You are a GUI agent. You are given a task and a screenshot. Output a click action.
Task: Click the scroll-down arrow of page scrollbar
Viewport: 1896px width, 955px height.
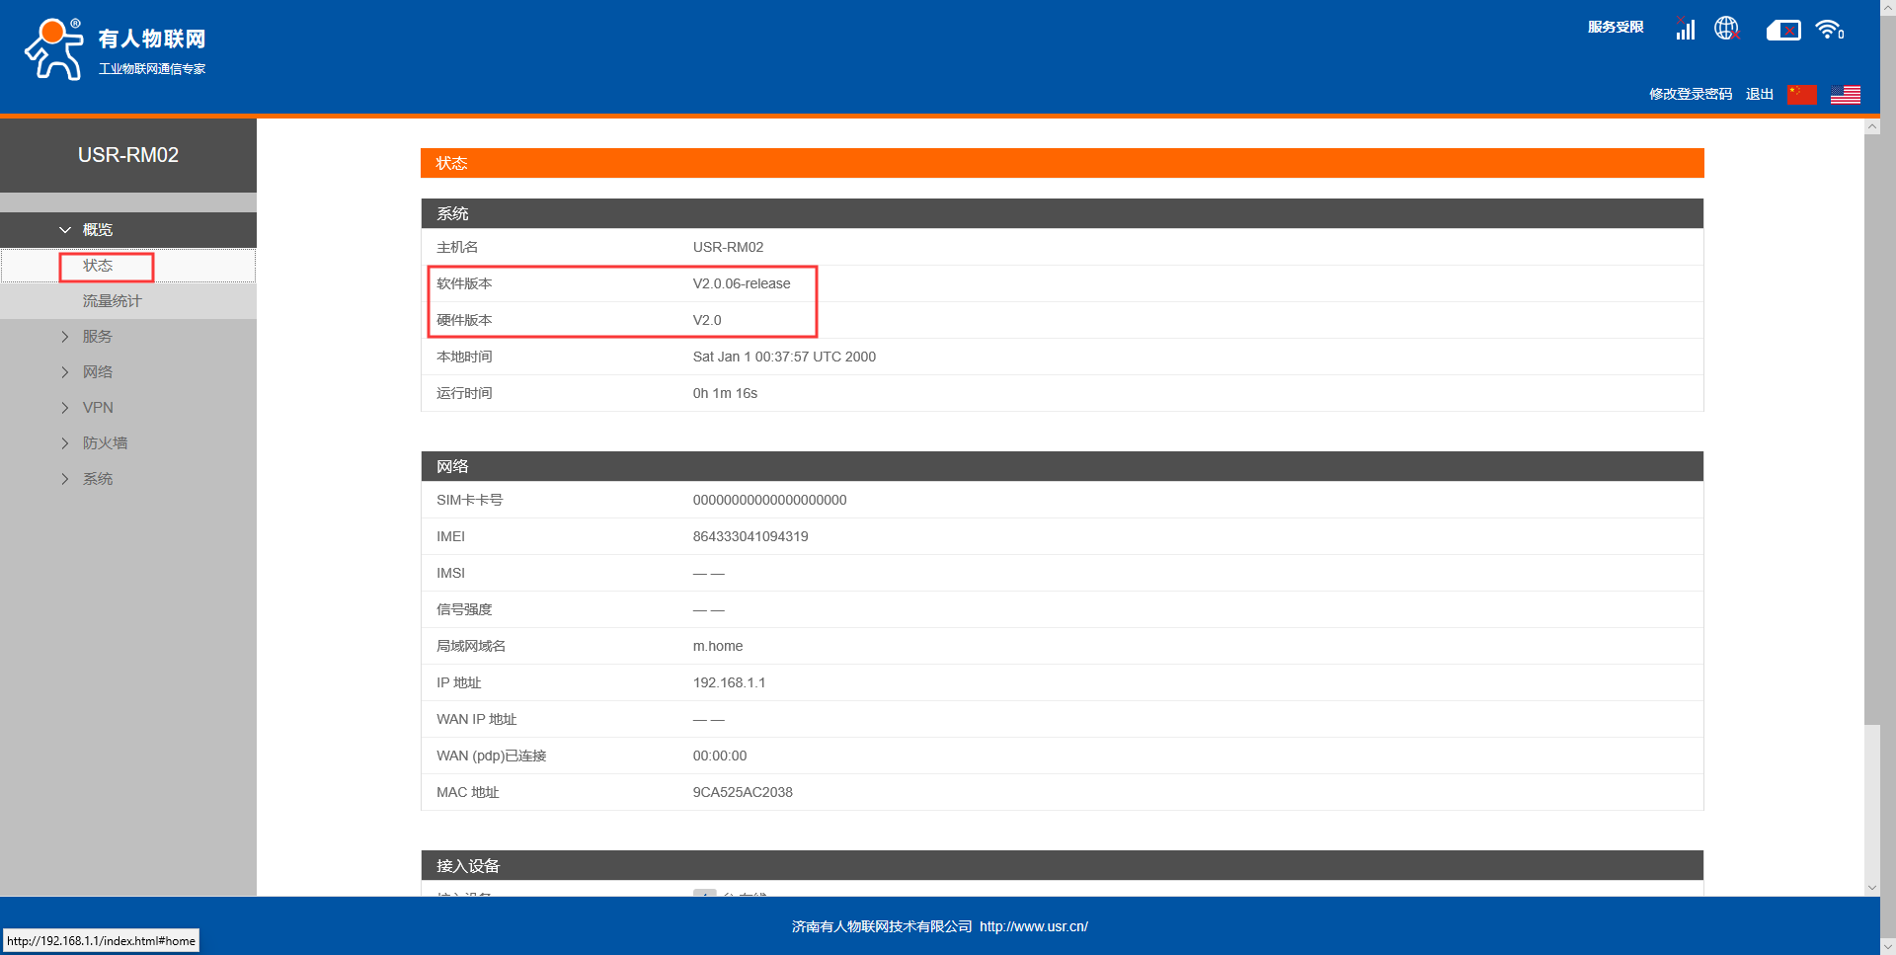[x=1871, y=888]
